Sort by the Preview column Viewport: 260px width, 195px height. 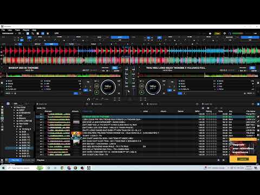tap(48, 111)
